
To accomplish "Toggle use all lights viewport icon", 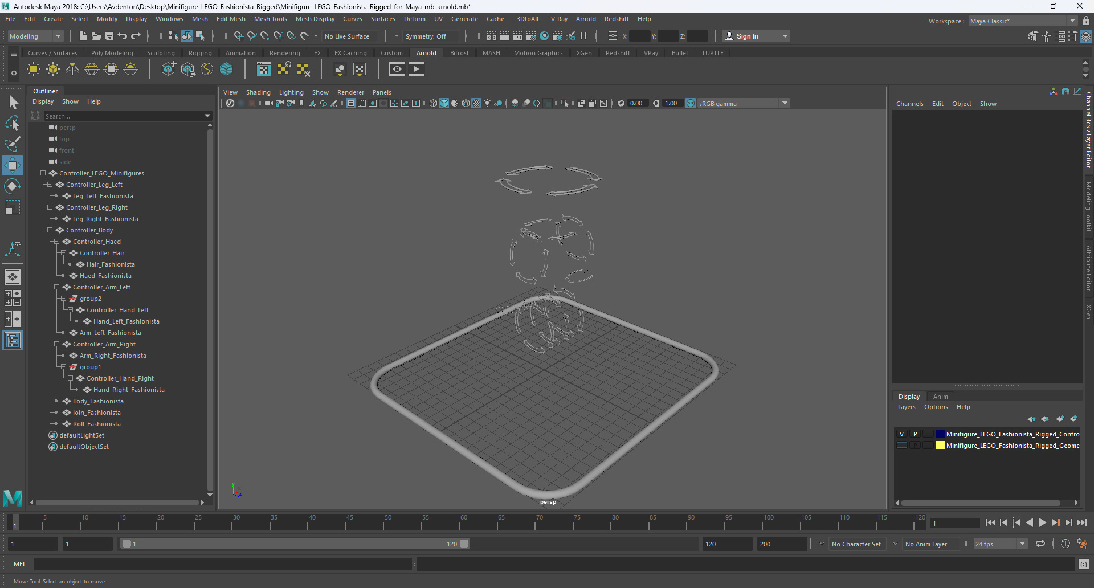I will 487,104.
